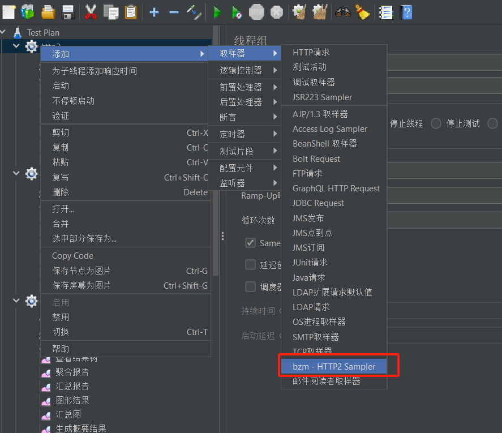Image resolution: width=502 pixels, height=433 pixels.
Task: Open JMeter help via the question mark icon
Action: tap(406, 12)
